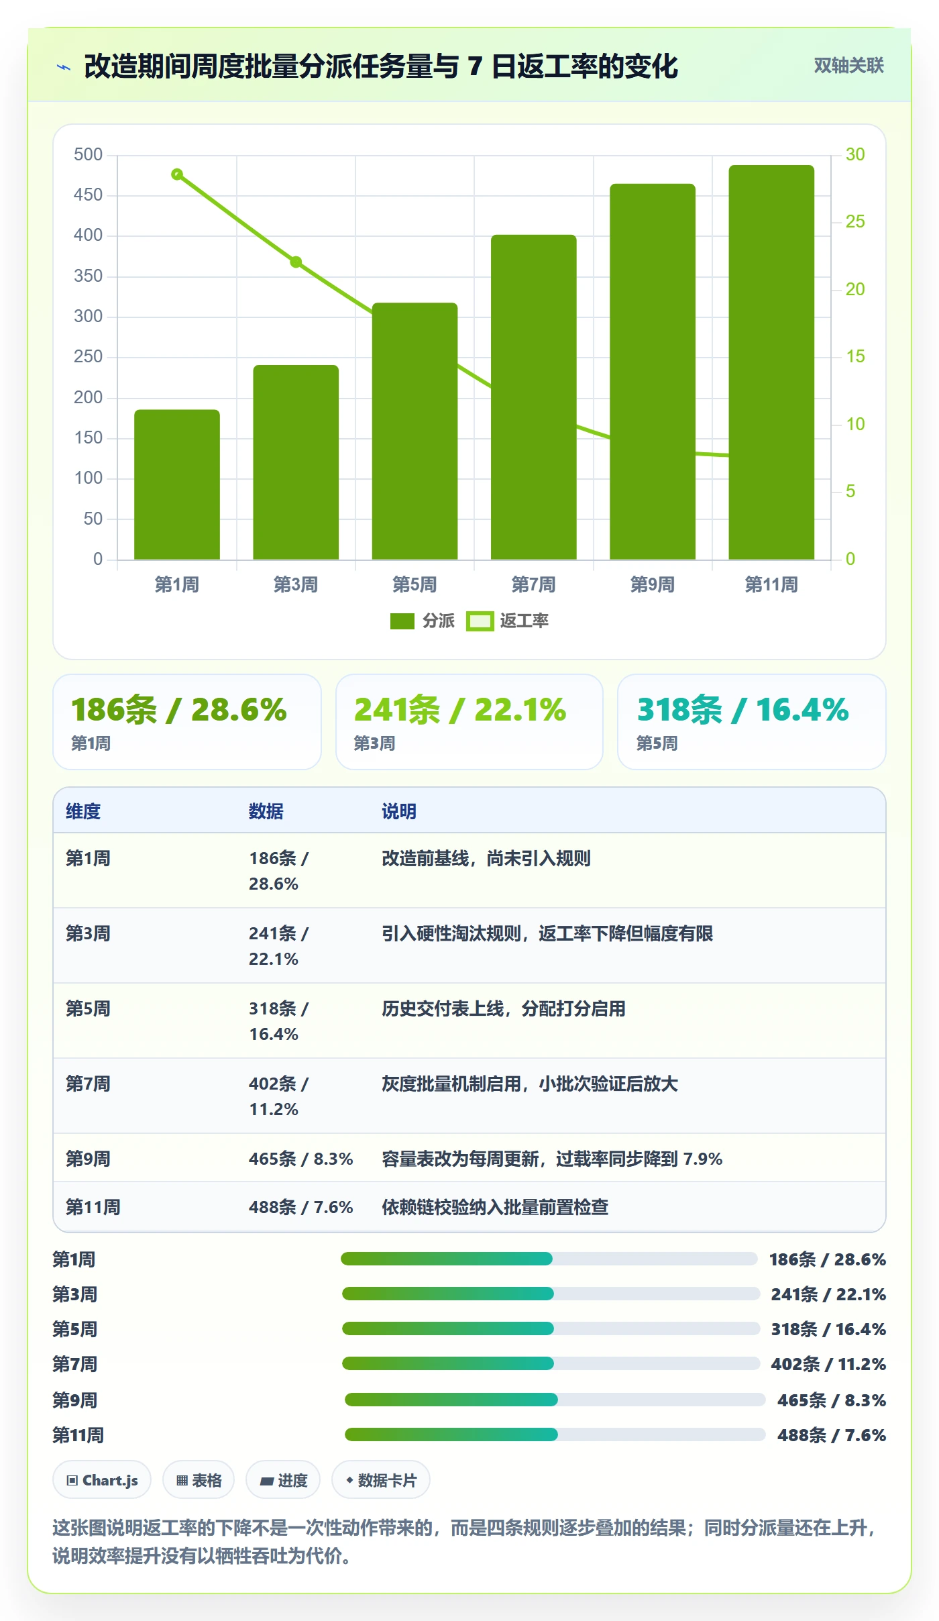Click the lightning icon beside the title
This screenshot has height=1621, width=939.
coord(64,67)
